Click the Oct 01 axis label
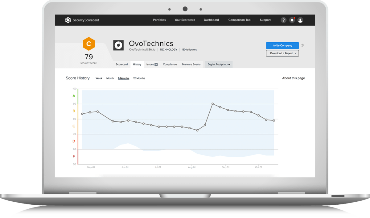 [x=258, y=167]
